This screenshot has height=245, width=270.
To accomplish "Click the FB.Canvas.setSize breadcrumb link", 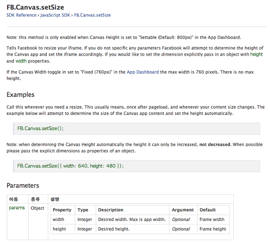I will click(x=92, y=15).
